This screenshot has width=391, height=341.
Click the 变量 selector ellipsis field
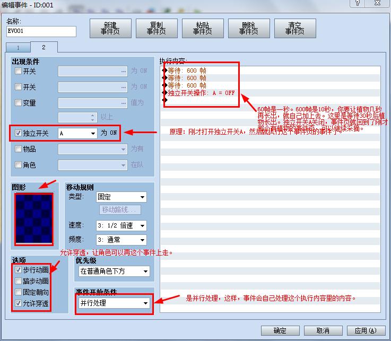[93, 103]
